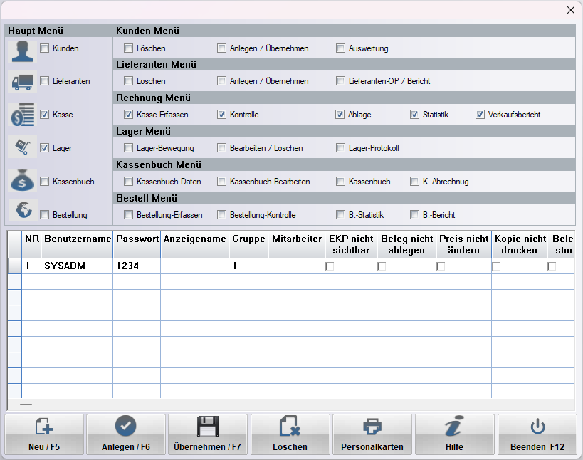This screenshot has height=460, width=583.
Task: Check Löschen under Lieferanten Menü
Action: coord(129,80)
